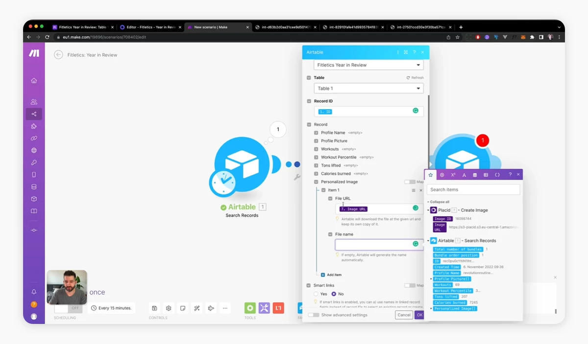This screenshot has height=344, width=588.
Task: Open the Scenarios share icon in sidebar
Action: (x=34, y=114)
